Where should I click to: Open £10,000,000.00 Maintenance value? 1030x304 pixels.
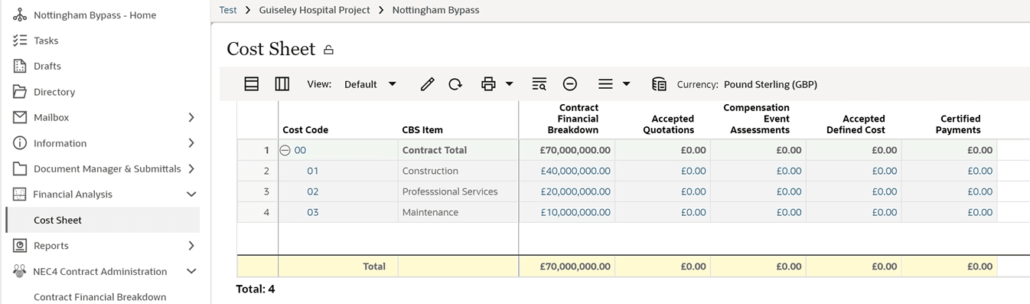point(575,213)
